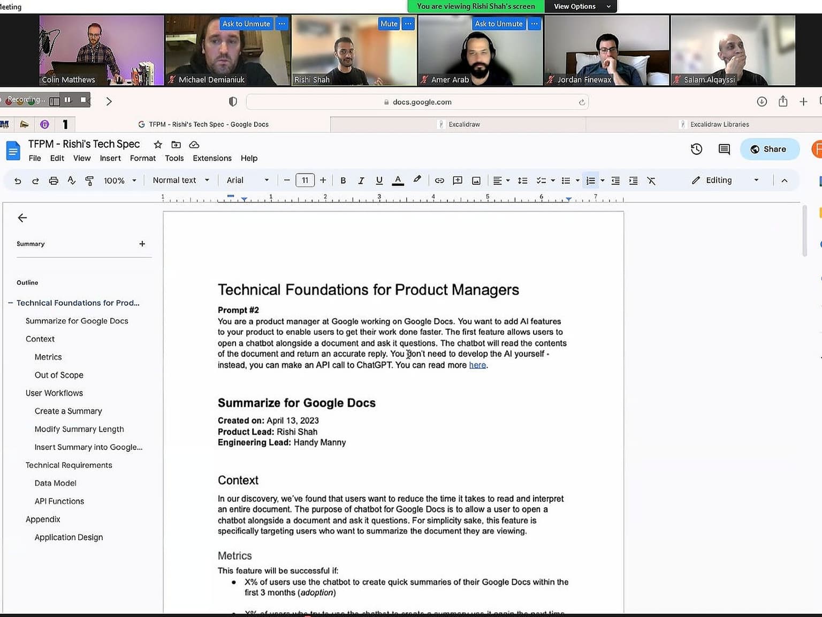Image resolution: width=822 pixels, height=617 pixels.
Task: Pause the screen recording
Action: coord(67,100)
